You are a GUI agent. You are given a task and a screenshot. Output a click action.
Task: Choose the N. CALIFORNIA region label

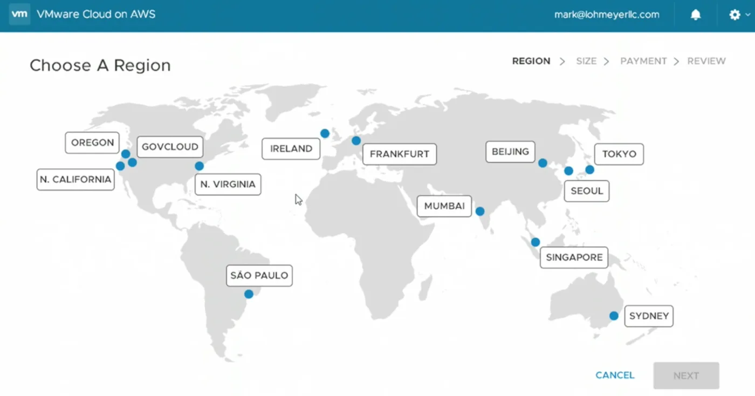coord(75,180)
